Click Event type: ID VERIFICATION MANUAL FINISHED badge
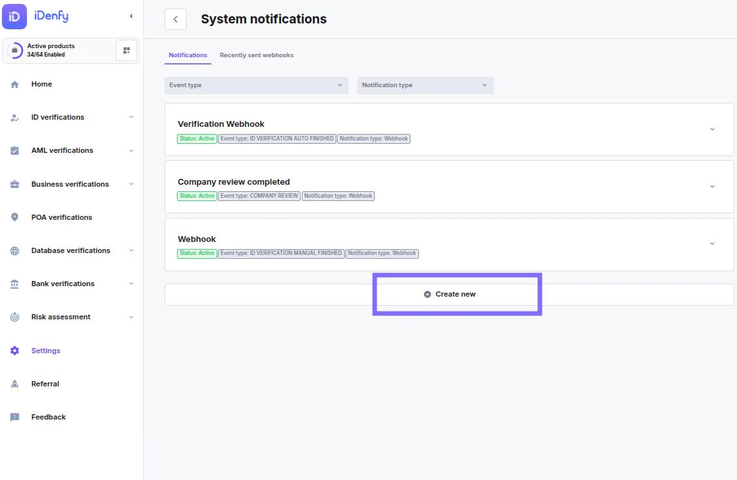 tap(281, 254)
